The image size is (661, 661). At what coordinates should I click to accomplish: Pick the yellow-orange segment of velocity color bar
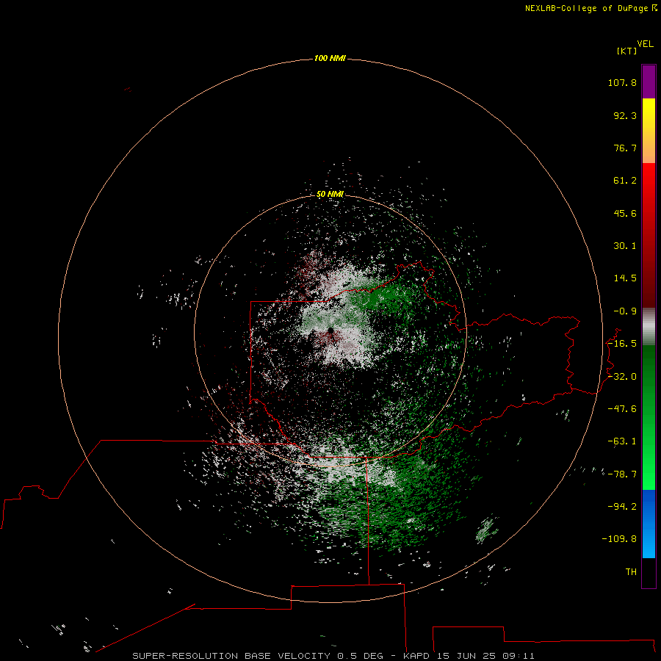pyautogui.click(x=649, y=131)
